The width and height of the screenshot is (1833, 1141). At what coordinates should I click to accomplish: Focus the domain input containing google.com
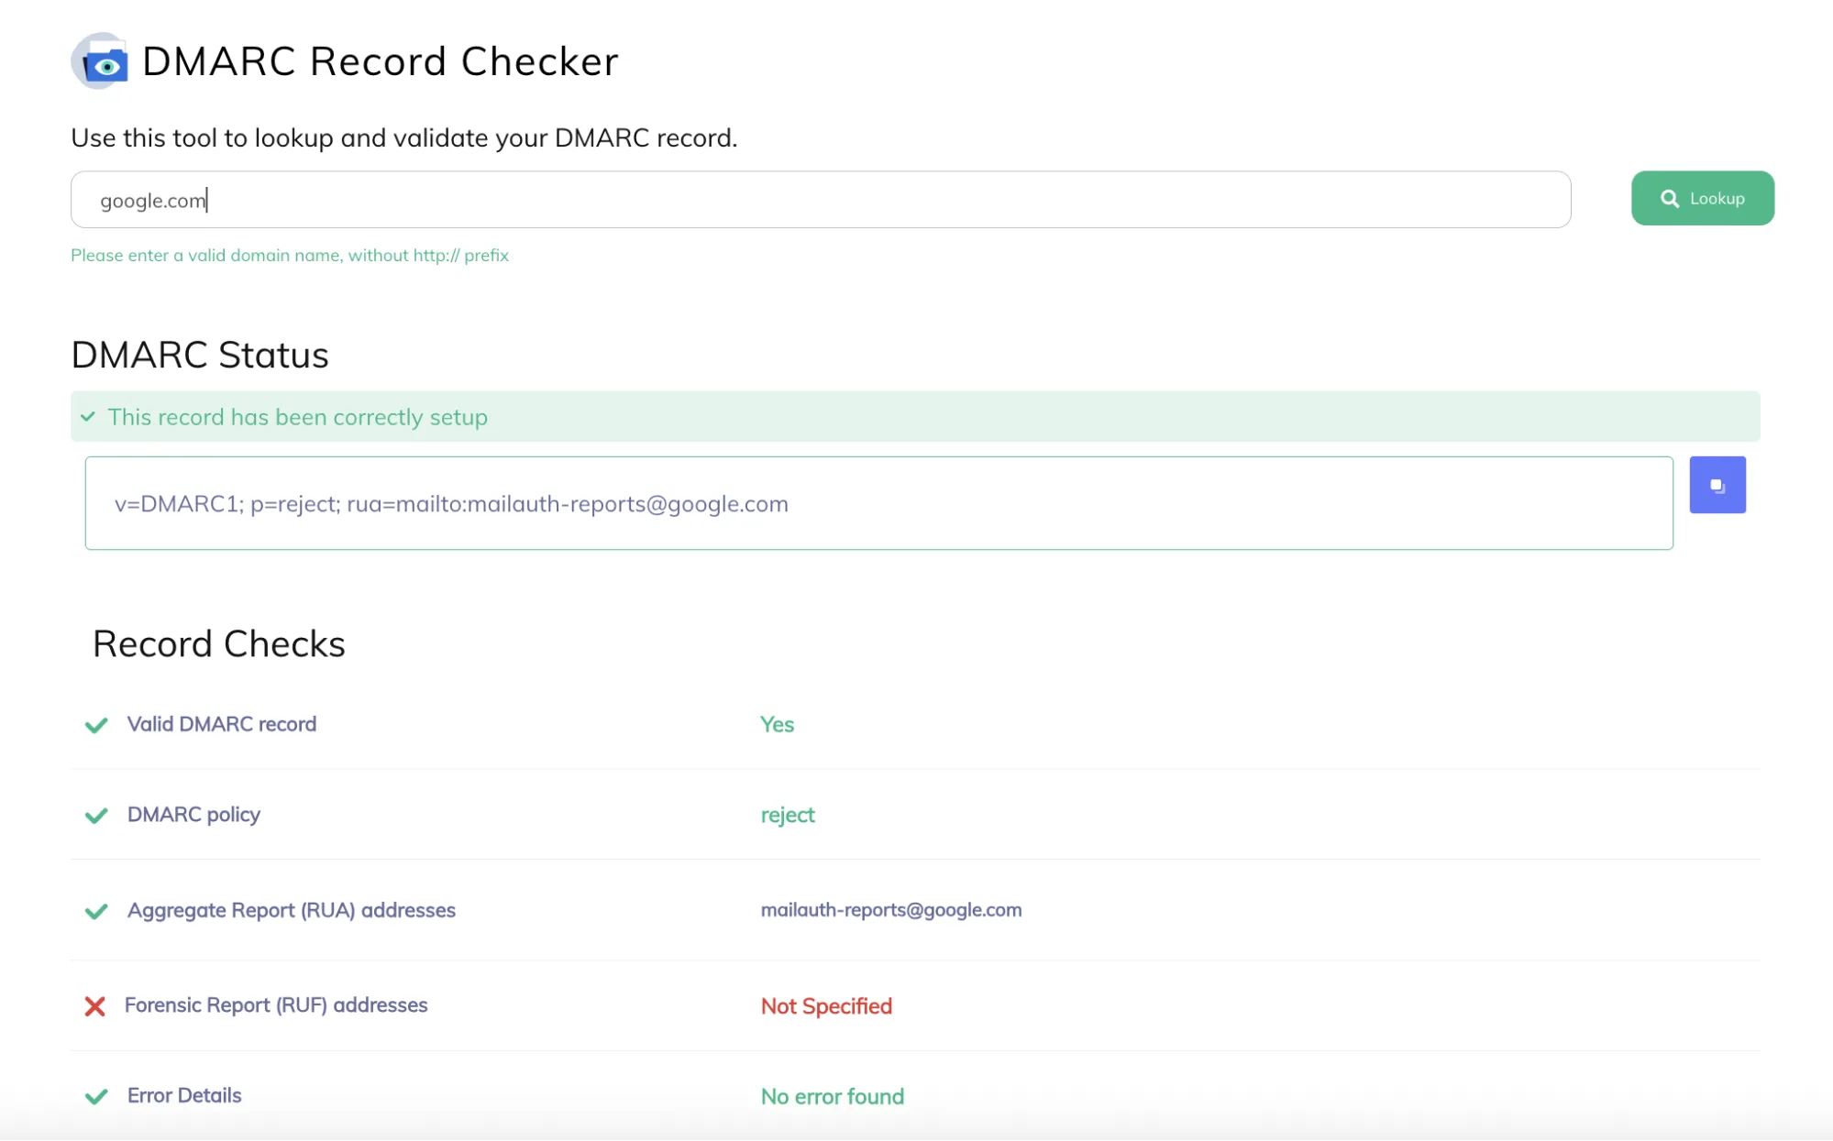tap(820, 200)
